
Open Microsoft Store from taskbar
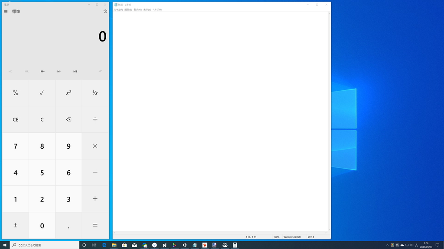124,245
